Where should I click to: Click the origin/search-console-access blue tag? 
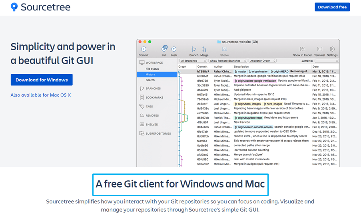pyautogui.click(x=253, y=127)
